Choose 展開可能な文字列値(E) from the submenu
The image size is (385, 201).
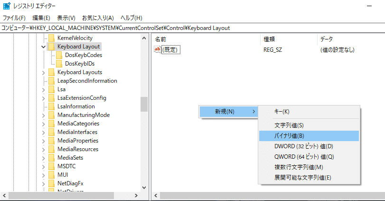(309, 178)
